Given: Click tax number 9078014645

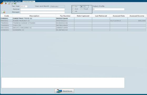Looking at the screenshot, I should [x=65, y=25].
